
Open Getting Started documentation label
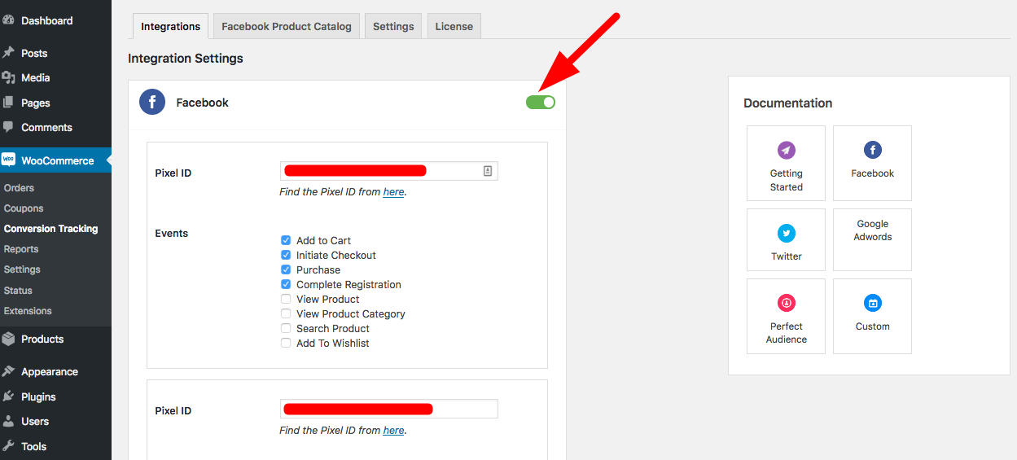(786, 180)
